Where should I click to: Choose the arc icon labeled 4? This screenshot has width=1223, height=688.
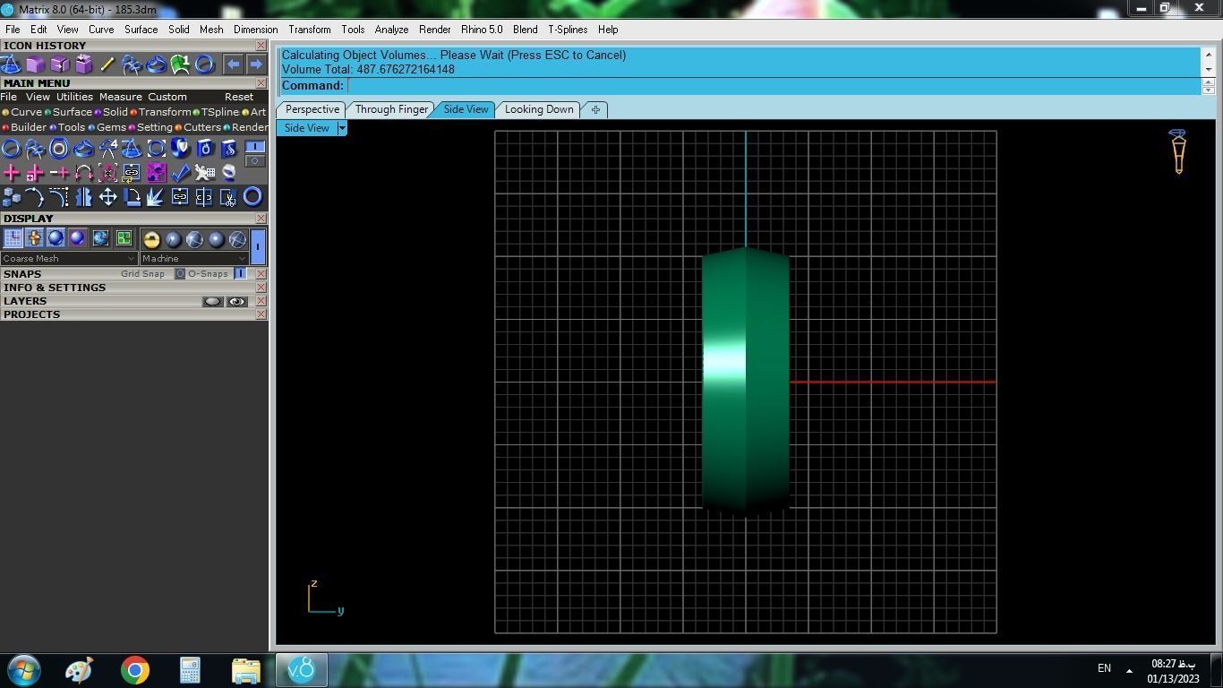tap(107, 149)
